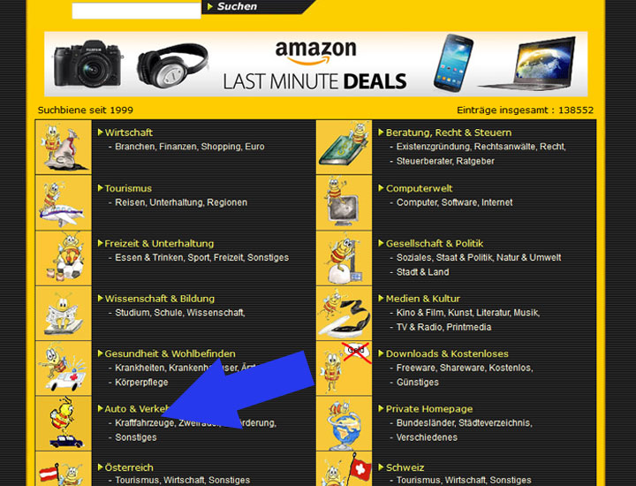Click the Downloads crossed-out Geld bee icon
The height and width of the screenshot is (486, 636).
[x=344, y=368]
